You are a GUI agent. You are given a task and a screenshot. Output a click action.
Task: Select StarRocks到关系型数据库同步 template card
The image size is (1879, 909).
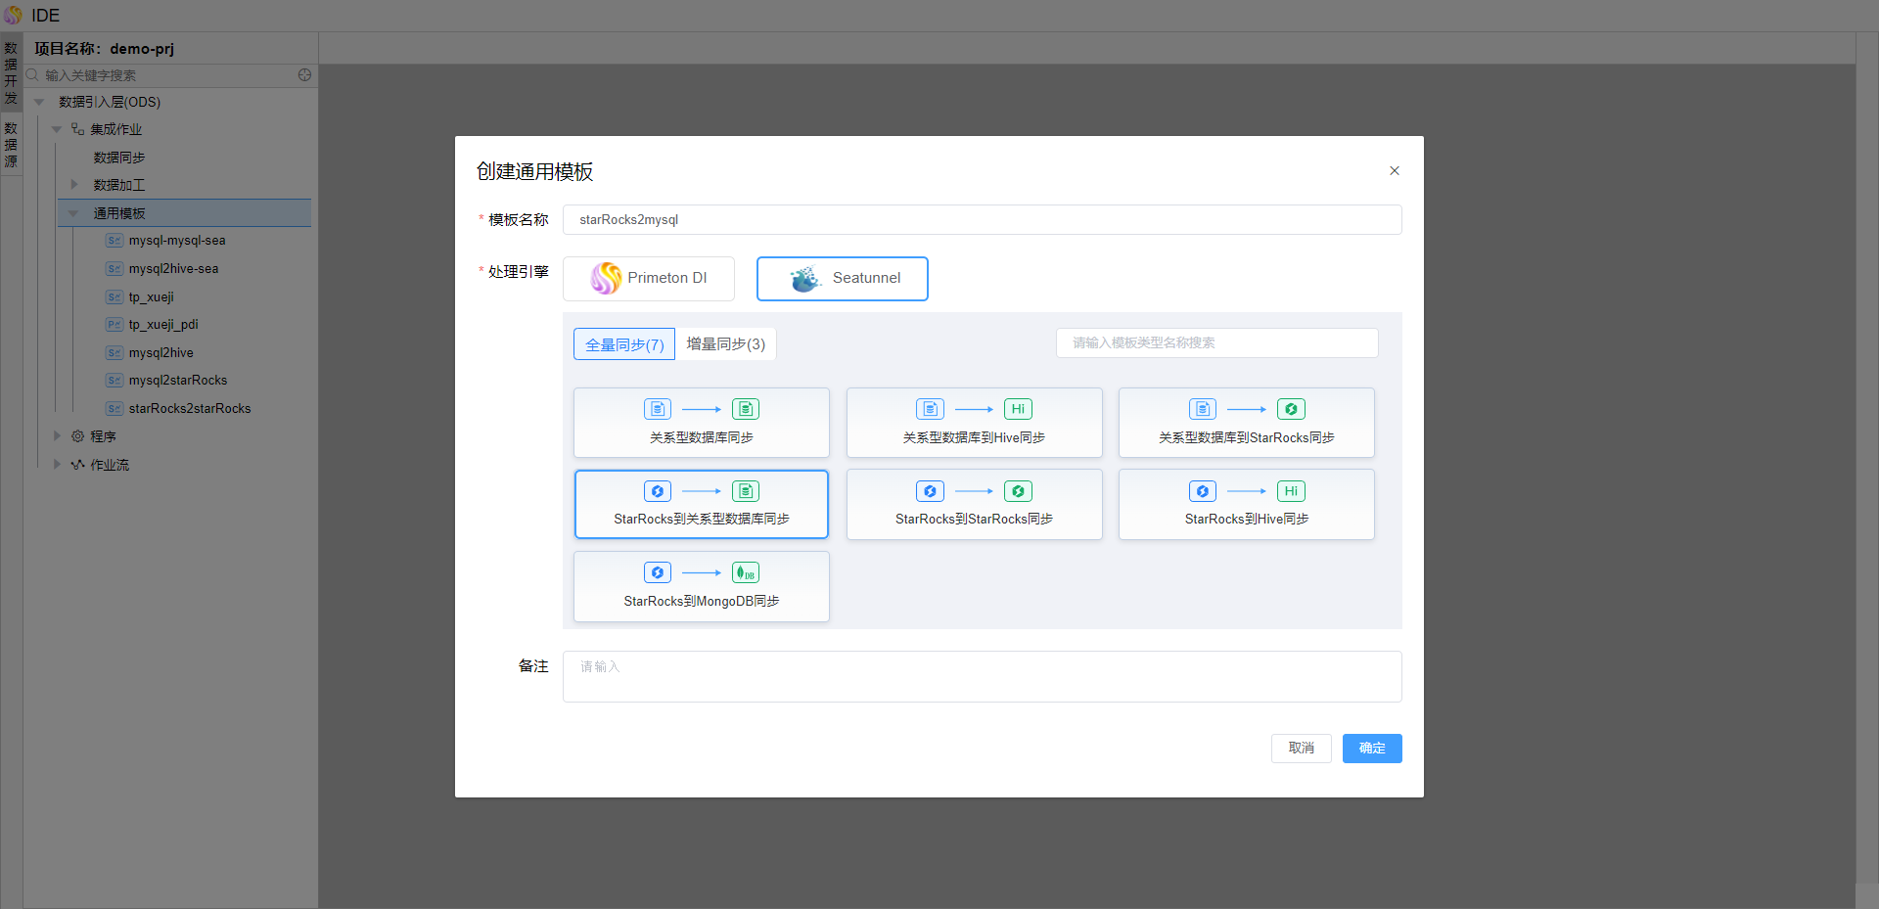point(701,504)
